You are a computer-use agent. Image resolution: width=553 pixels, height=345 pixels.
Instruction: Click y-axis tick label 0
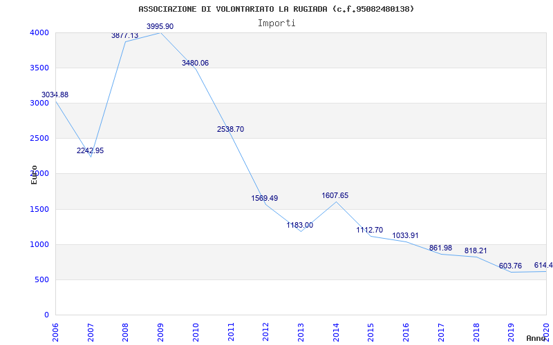pos(46,315)
